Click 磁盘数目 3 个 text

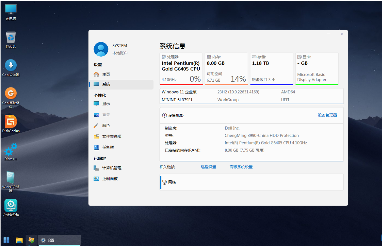point(264,80)
